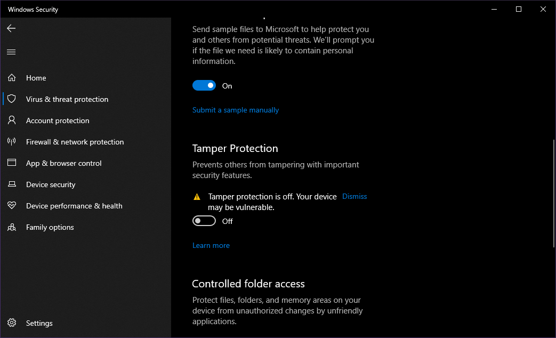Dismiss the tamper protection warning
The height and width of the screenshot is (338, 556).
coord(354,196)
